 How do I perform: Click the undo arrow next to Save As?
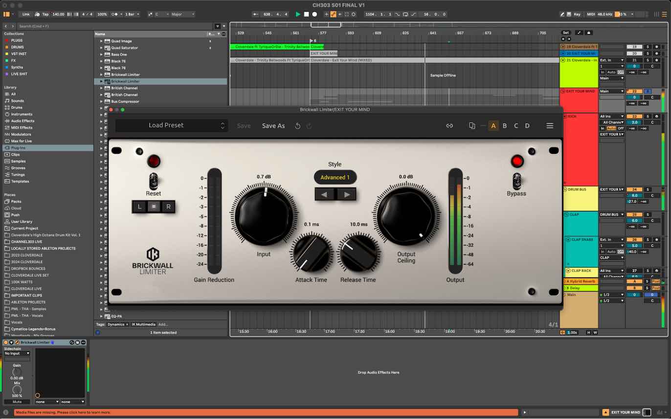pyautogui.click(x=297, y=126)
